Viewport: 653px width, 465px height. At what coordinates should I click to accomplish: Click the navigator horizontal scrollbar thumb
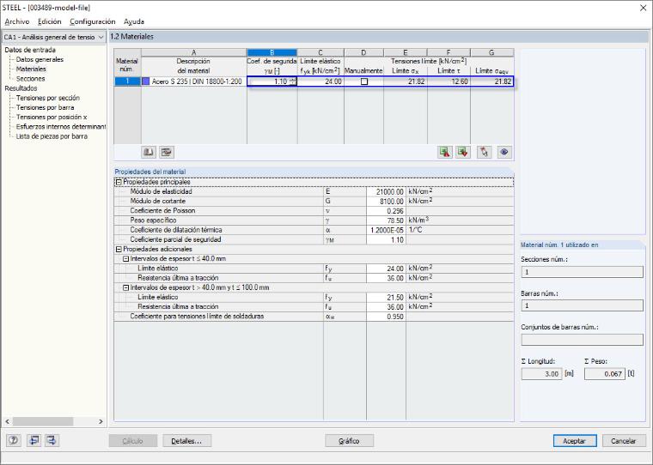(43, 421)
